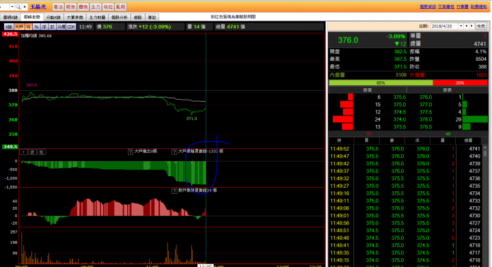Open the 到價通知 link
The width and height of the screenshot is (492, 267).
point(478,7)
